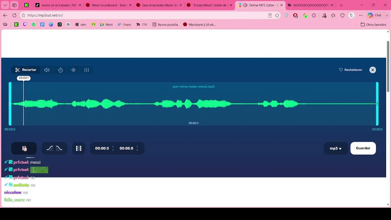Open the Myinstants bookmark

point(199,24)
